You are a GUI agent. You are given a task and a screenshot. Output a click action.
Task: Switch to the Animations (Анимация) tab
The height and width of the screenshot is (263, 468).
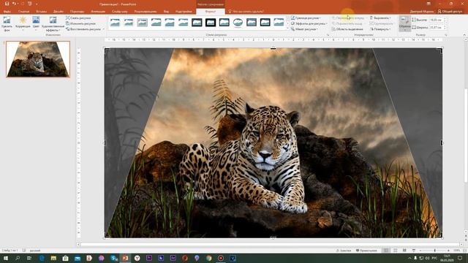98,12
